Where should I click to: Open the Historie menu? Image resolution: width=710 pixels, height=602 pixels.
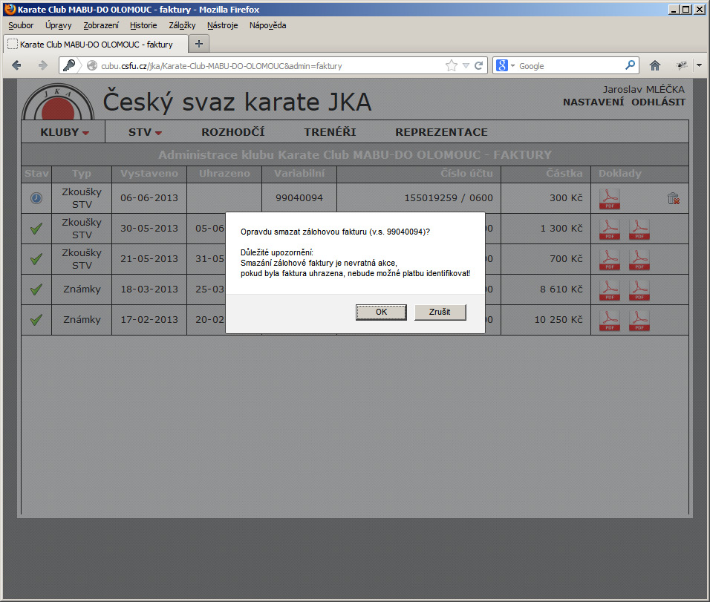tap(143, 25)
